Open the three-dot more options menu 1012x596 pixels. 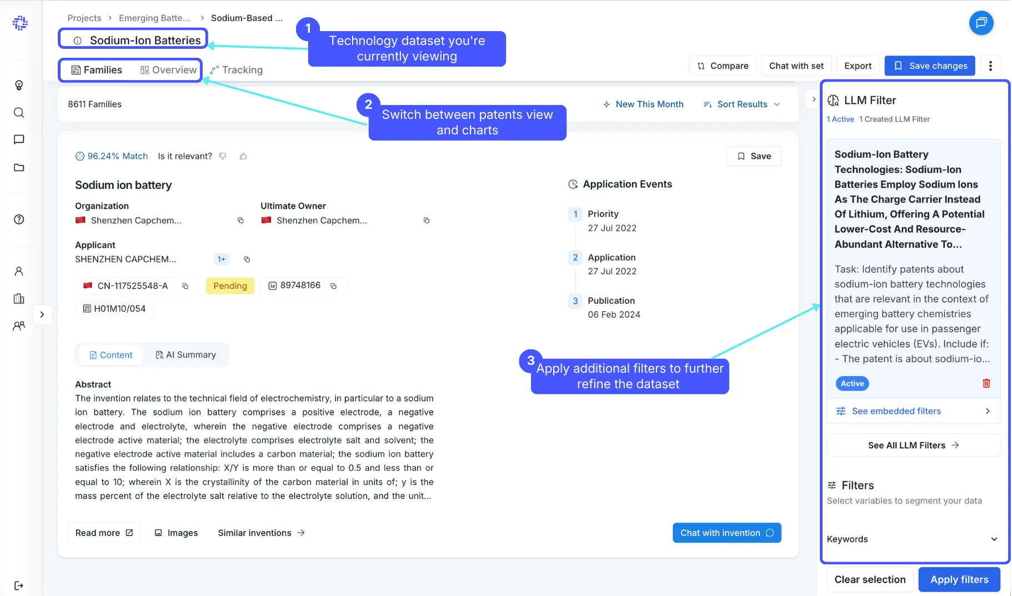[x=990, y=66]
